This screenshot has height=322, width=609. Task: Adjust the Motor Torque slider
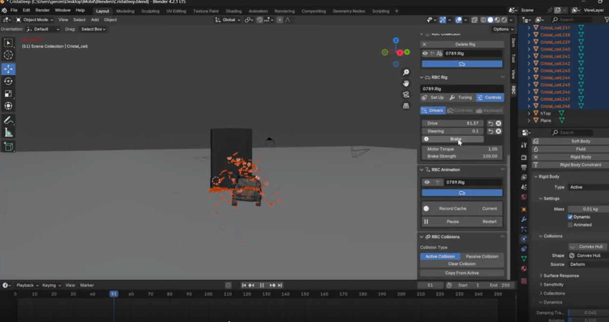pyautogui.click(x=462, y=149)
